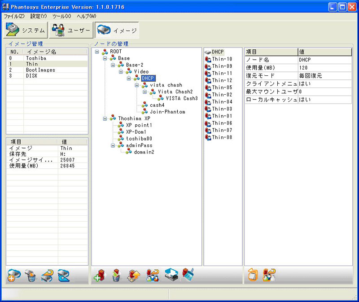
Task: Select the Toshiba image row
Action: [47, 58]
